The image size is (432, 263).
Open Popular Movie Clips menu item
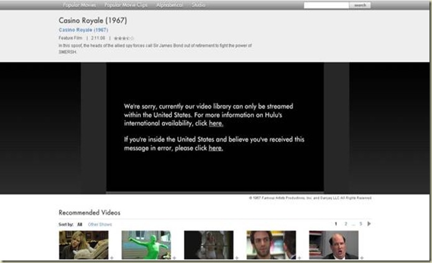(x=126, y=5)
